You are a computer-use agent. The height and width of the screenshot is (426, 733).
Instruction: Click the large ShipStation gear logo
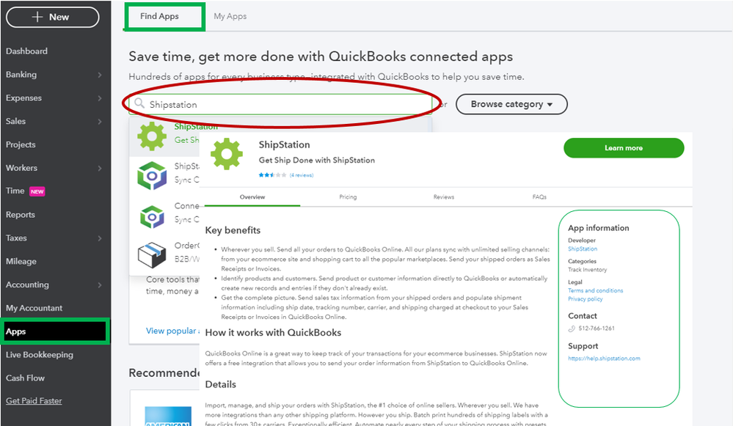[227, 154]
